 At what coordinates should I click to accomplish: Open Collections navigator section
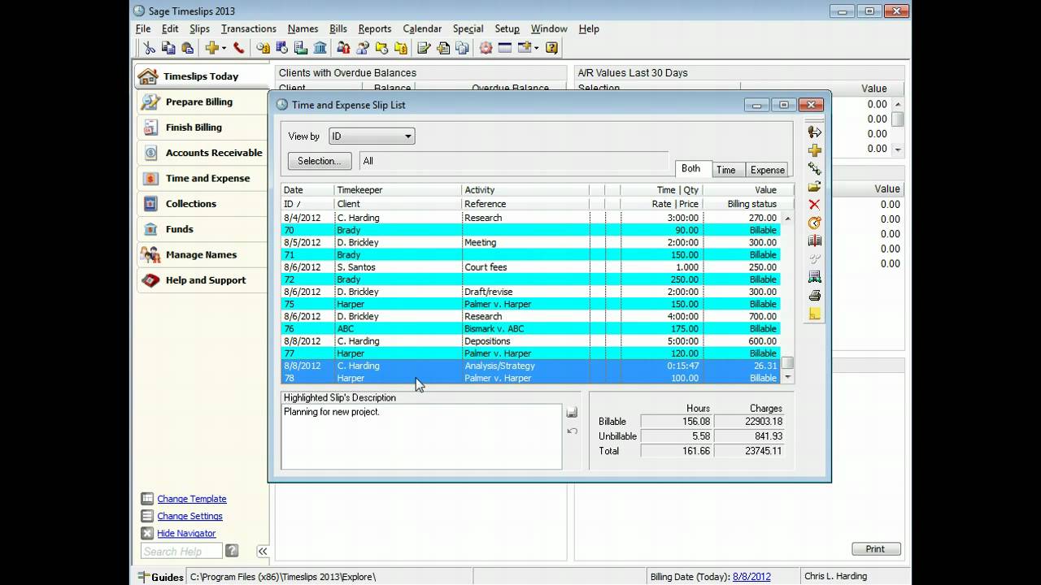202,204
